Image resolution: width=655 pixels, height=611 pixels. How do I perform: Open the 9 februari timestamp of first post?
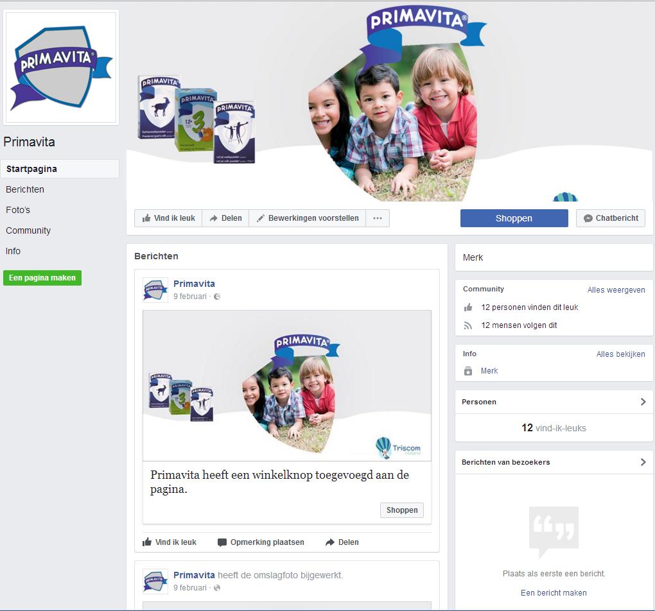(x=190, y=296)
